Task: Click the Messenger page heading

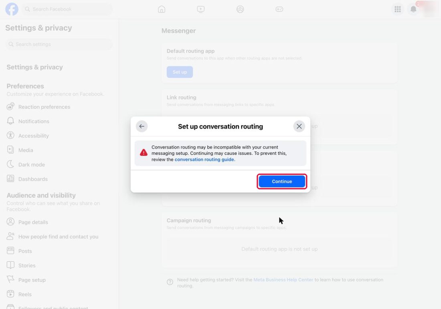Action: 178,31
